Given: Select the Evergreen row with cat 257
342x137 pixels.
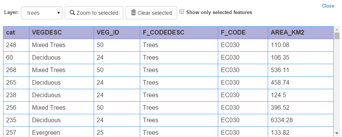Looking at the screenshot, I should [x=168, y=132].
